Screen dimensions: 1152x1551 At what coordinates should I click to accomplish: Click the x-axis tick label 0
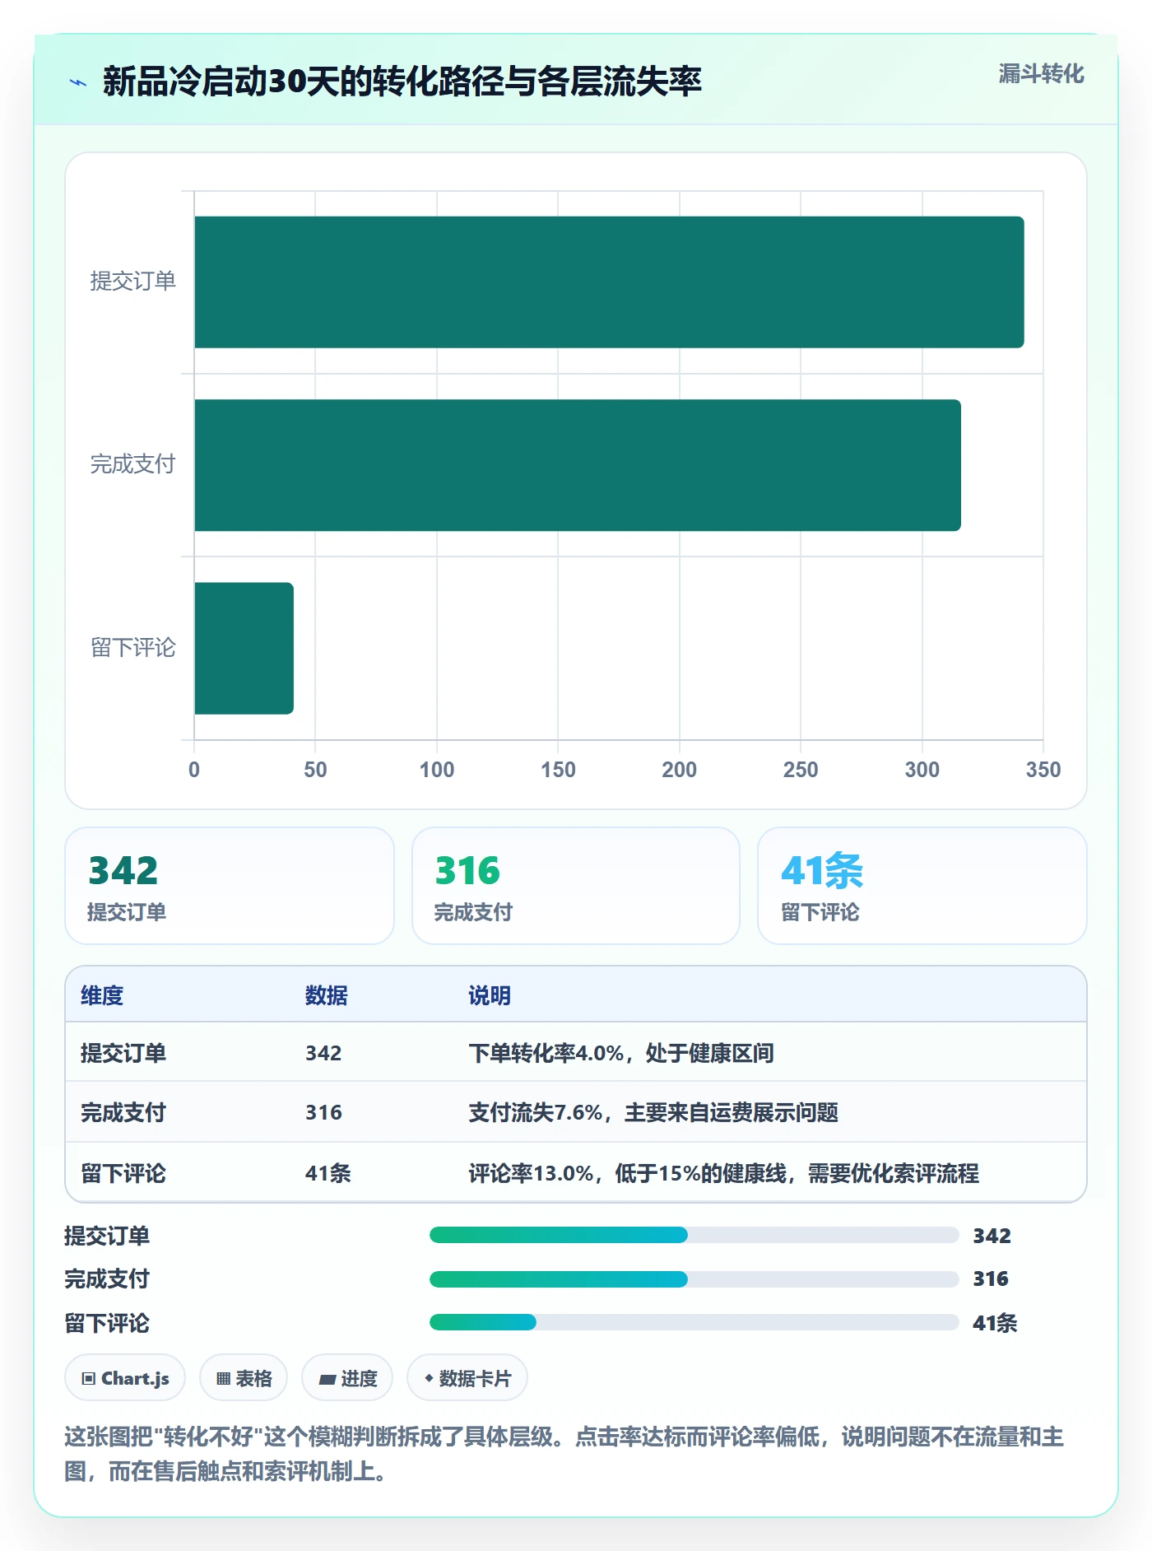tap(194, 770)
